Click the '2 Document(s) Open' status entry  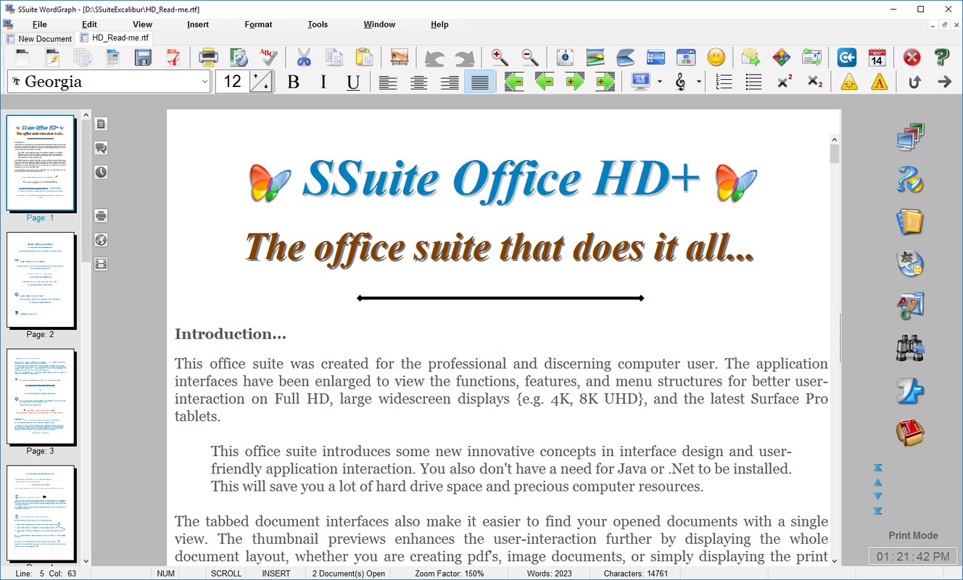pos(349,573)
